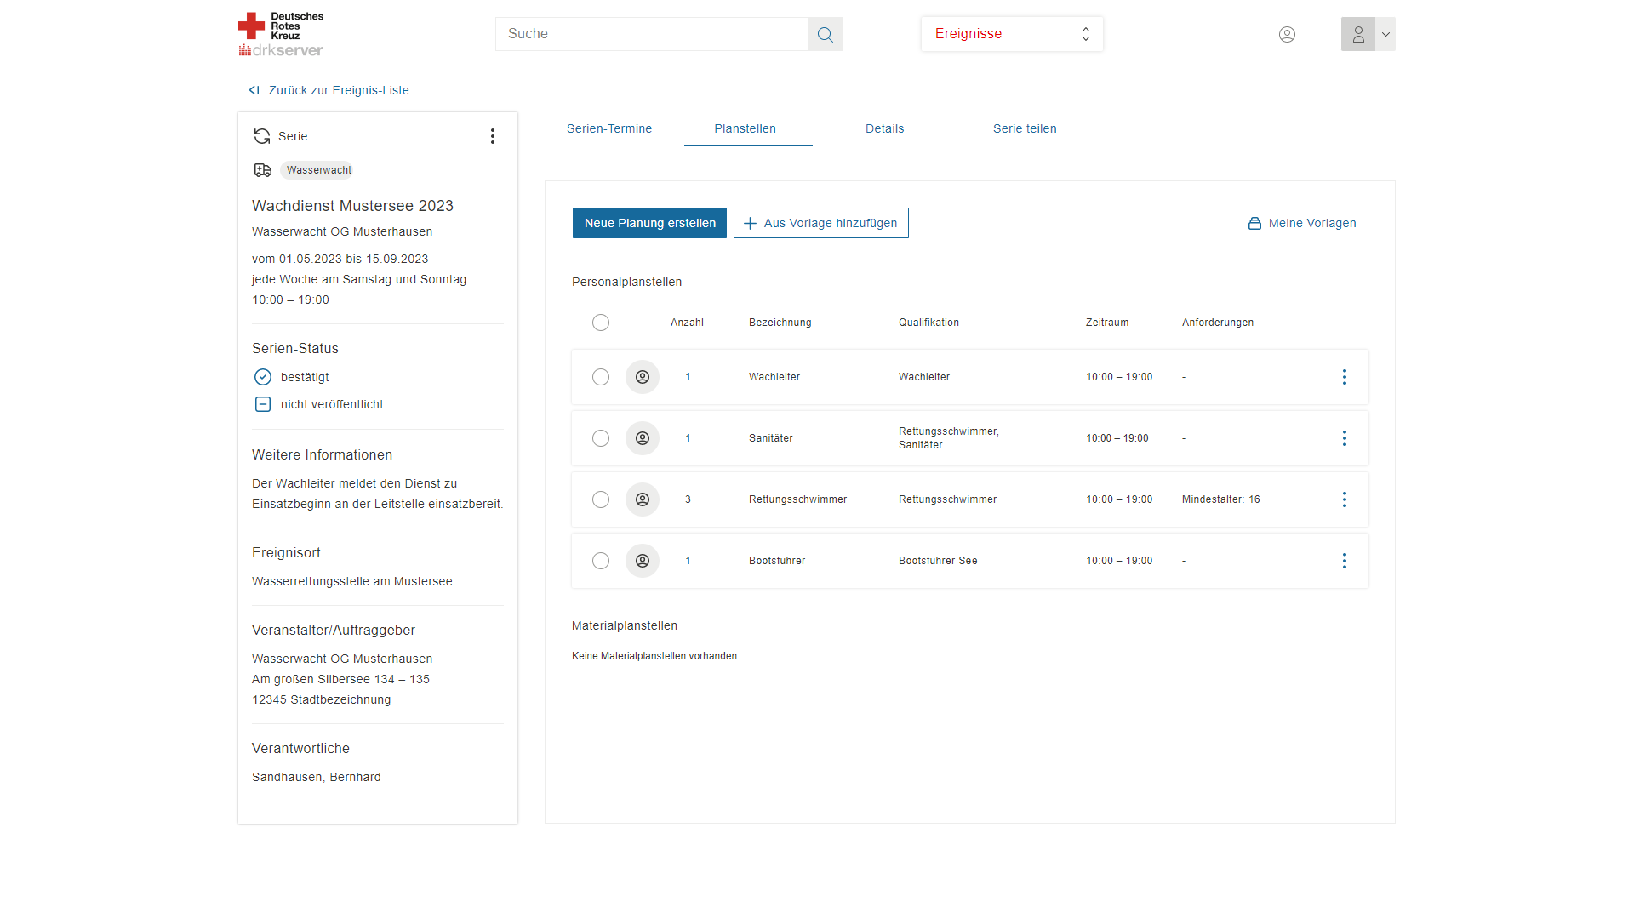Open Meine Vorlagen link

(1302, 223)
